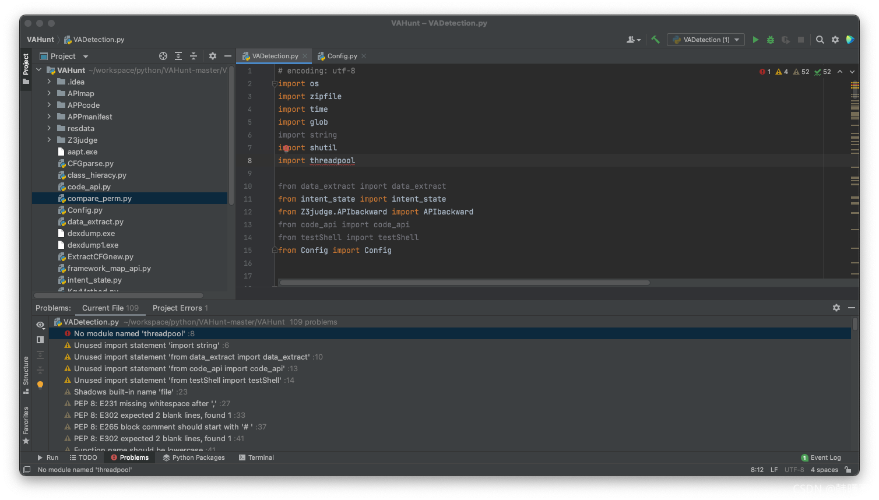Screen dimensions: 879x500
Task: Change the LF line separator
Action: (774, 470)
